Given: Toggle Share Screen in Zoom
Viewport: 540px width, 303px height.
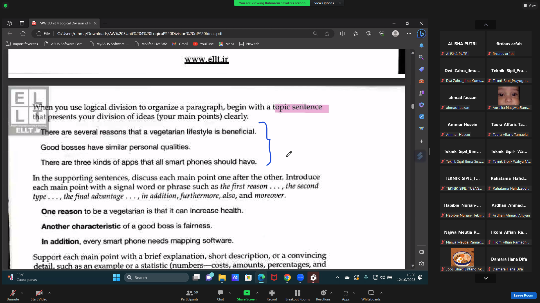Looking at the screenshot, I should [x=247, y=295].
